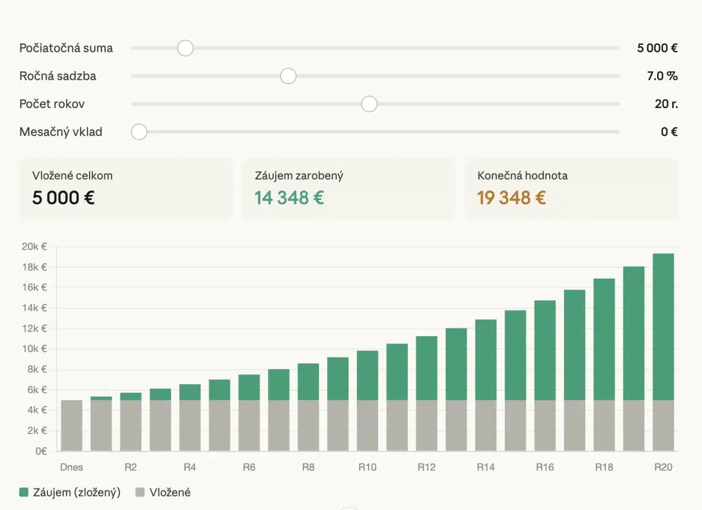Click the gray Vložené legend color swatch
702x510 pixels.
tap(140, 492)
